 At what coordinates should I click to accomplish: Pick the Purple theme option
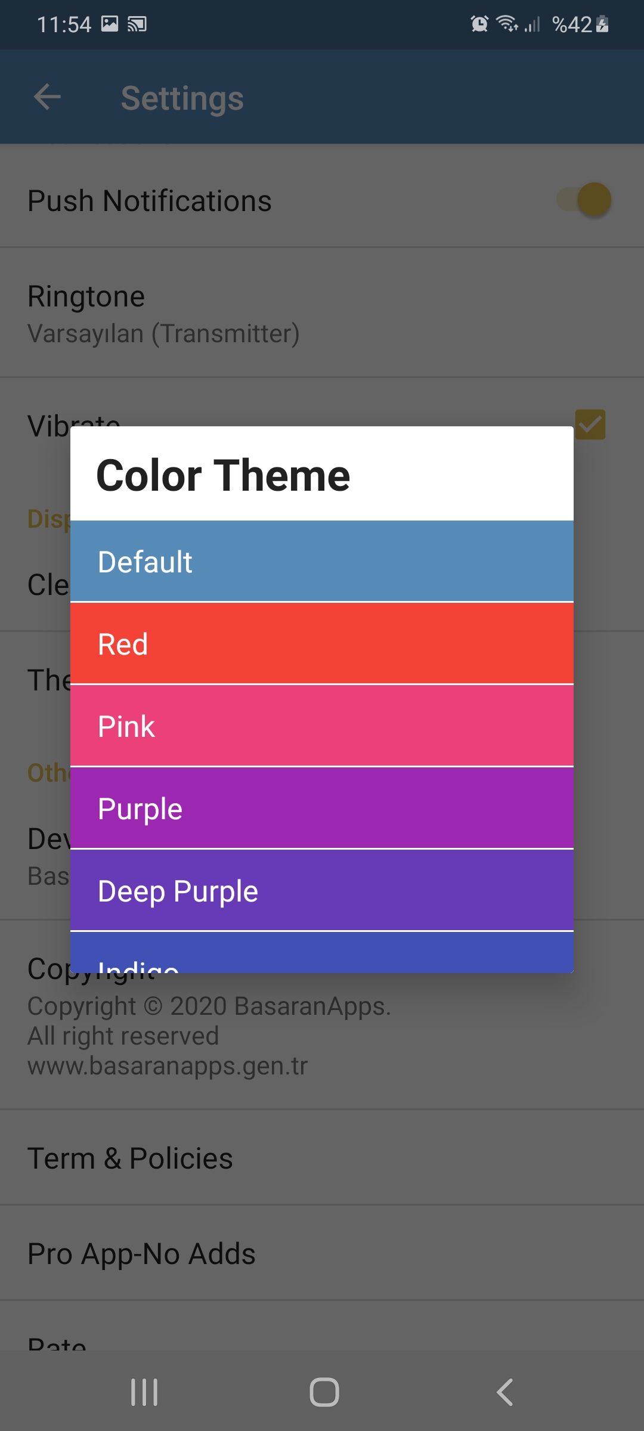click(x=322, y=809)
